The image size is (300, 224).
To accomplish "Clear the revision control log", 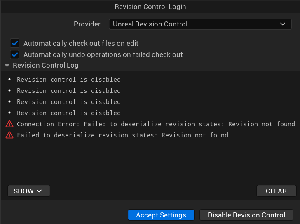I will pos(276,191).
